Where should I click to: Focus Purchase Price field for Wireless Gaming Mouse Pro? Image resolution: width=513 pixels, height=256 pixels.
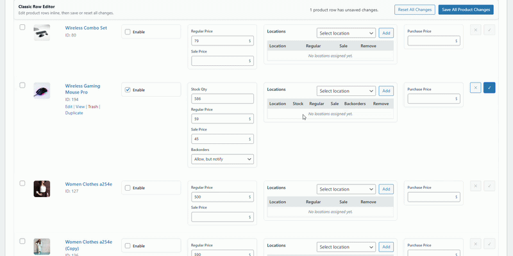[x=434, y=99]
